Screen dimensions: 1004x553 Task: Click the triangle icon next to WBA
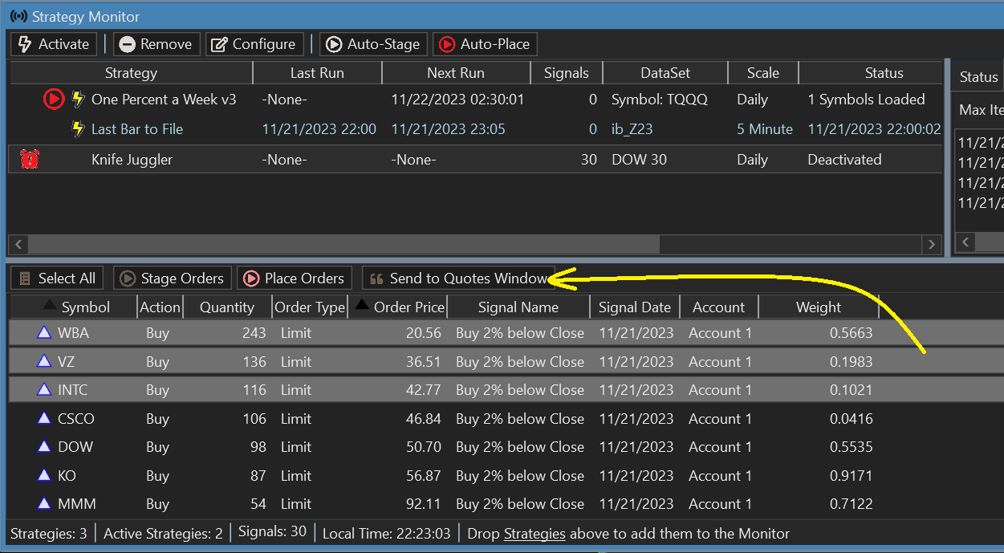[44, 333]
